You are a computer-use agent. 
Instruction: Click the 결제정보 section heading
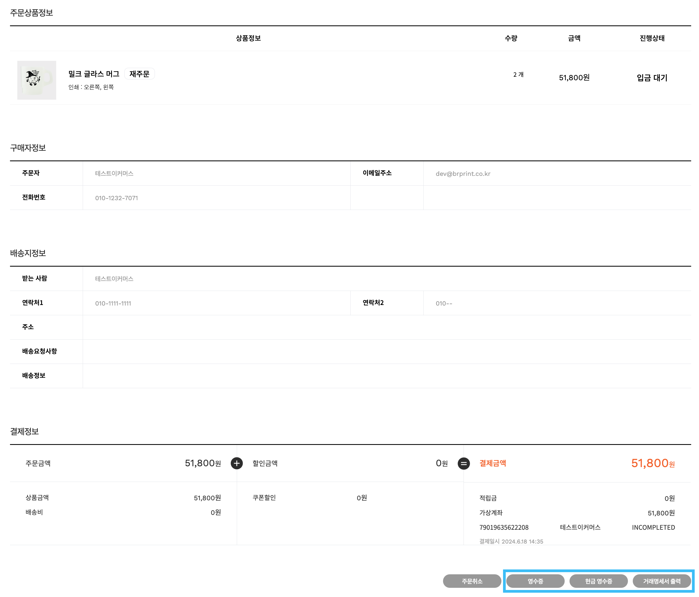tap(24, 431)
